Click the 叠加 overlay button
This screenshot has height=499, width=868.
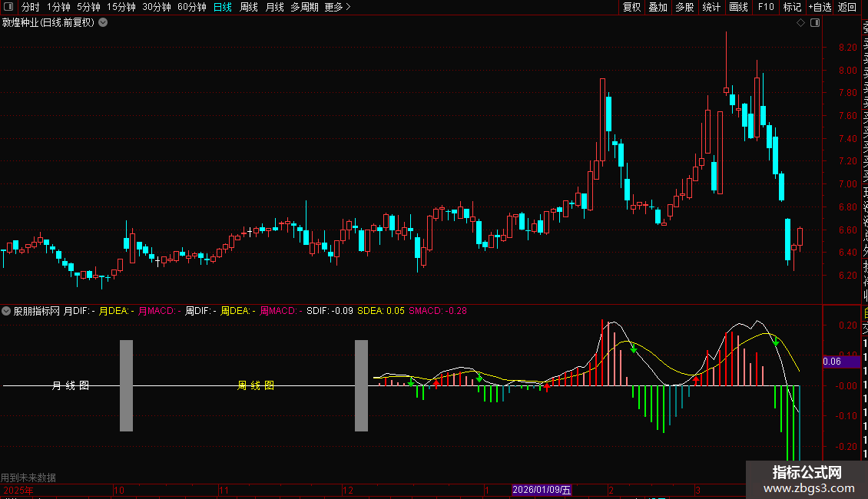658,7
